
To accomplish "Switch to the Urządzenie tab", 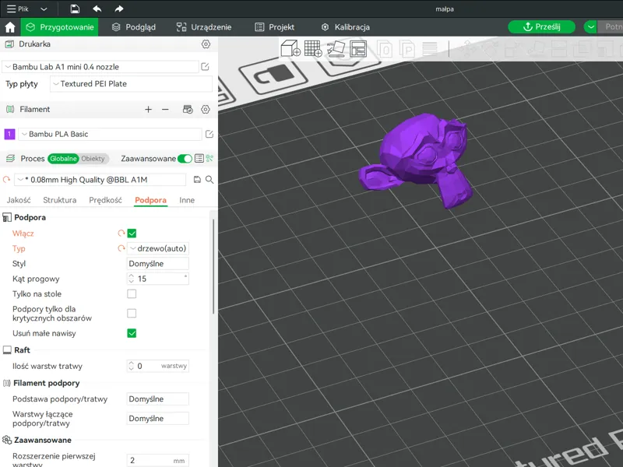I will (x=204, y=27).
